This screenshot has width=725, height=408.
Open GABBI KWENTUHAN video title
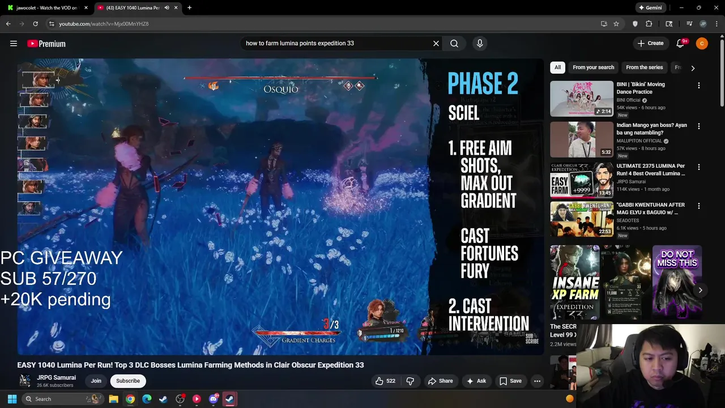click(x=650, y=209)
